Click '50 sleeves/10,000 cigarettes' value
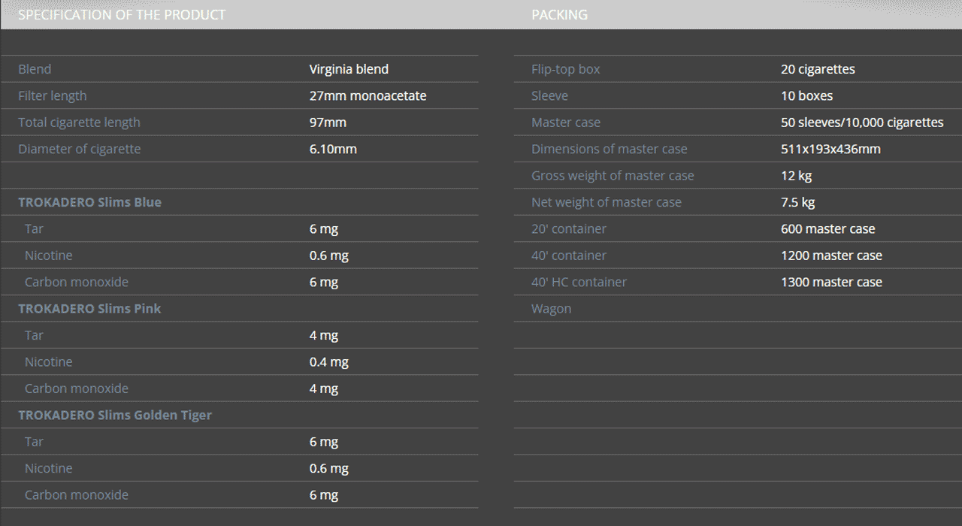Screen dimensions: 962x526 [862, 122]
